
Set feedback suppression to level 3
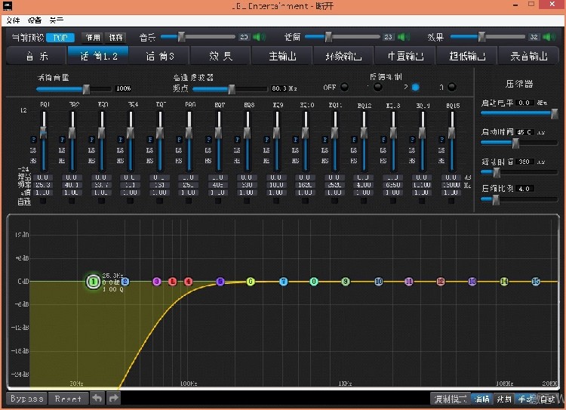click(451, 87)
